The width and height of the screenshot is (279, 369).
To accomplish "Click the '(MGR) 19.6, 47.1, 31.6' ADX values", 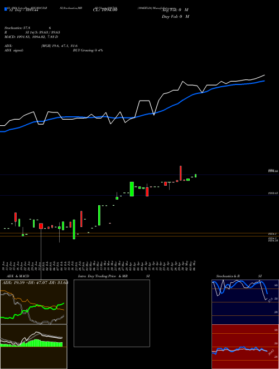I will click(59, 46).
